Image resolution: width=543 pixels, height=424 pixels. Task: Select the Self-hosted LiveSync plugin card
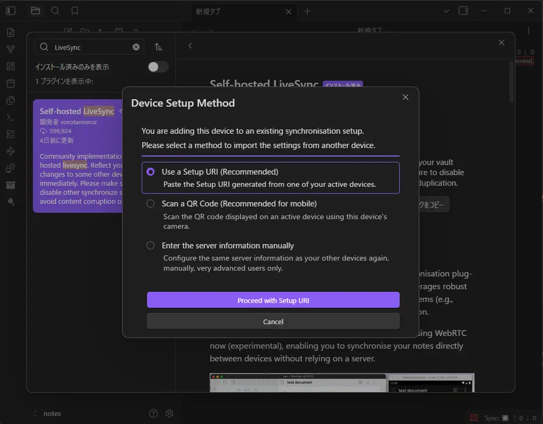[x=78, y=156]
